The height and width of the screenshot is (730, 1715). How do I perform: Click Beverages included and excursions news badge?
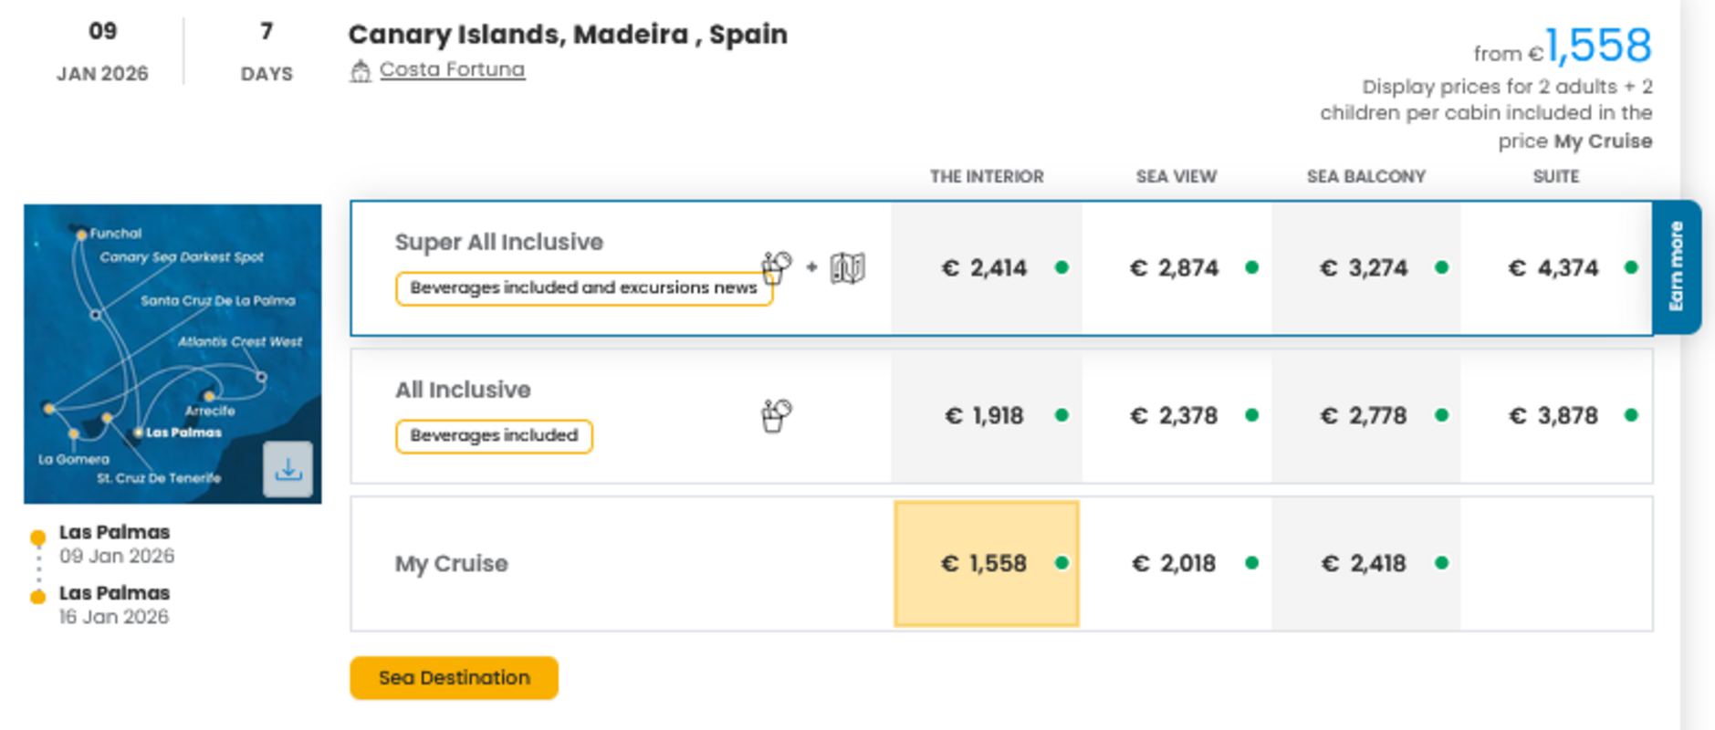click(582, 287)
